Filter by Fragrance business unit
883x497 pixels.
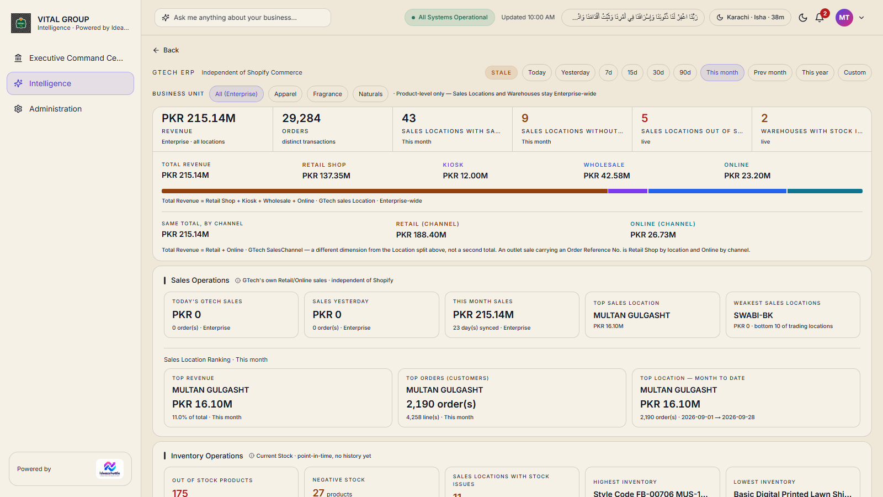[327, 94]
